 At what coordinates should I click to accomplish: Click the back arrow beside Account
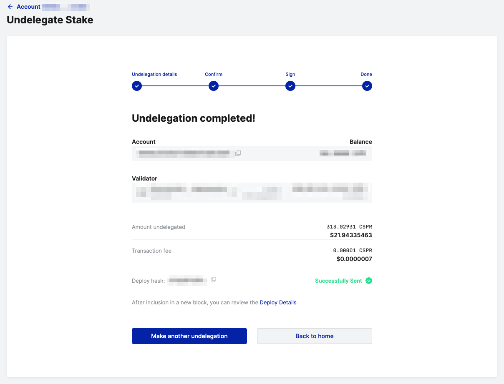[10, 7]
